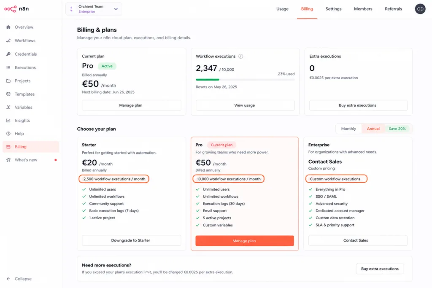Click the Contact Sales button
Viewport: 432px width, 288px height.
(358, 240)
